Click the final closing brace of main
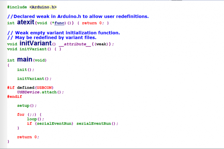Screen dimensions: 224x149 8,141
